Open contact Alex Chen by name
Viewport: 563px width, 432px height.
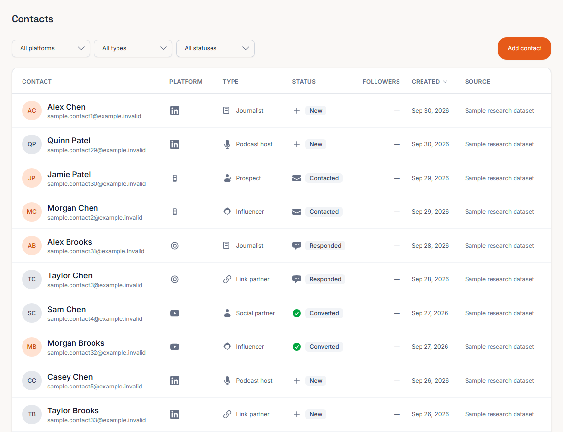(67, 107)
